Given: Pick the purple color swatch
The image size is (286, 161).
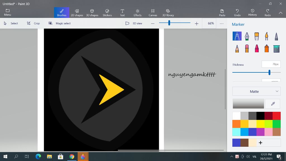Looking at the screenshot, I should coord(261,132).
